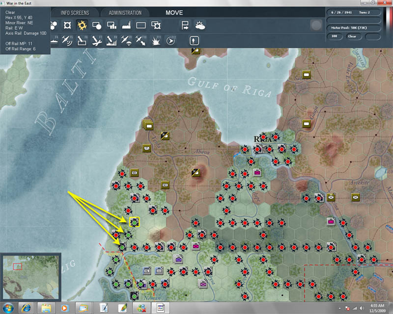Click the Axis Rail Damage 100 text
The image size is (393, 314).
[x=26, y=33]
